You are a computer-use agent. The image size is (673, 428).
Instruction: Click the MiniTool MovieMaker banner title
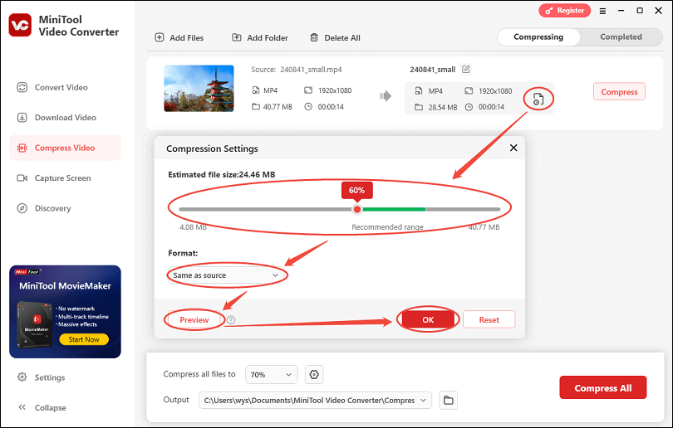(x=65, y=286)
